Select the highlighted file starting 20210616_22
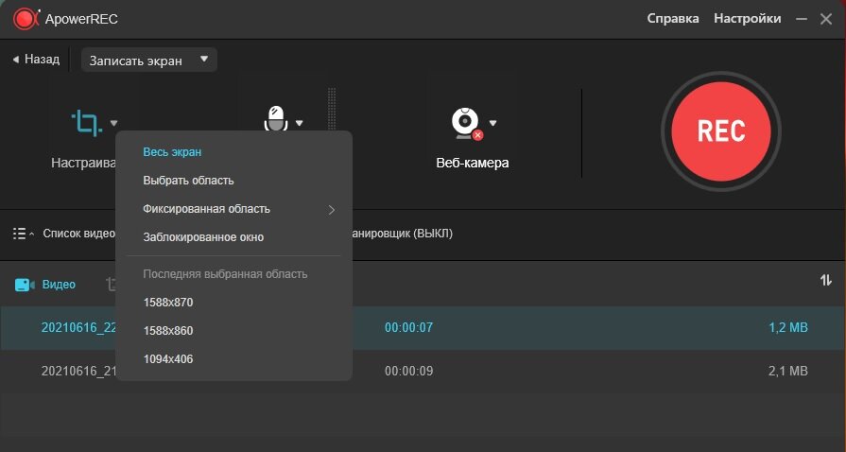 (x=79, y=328)
